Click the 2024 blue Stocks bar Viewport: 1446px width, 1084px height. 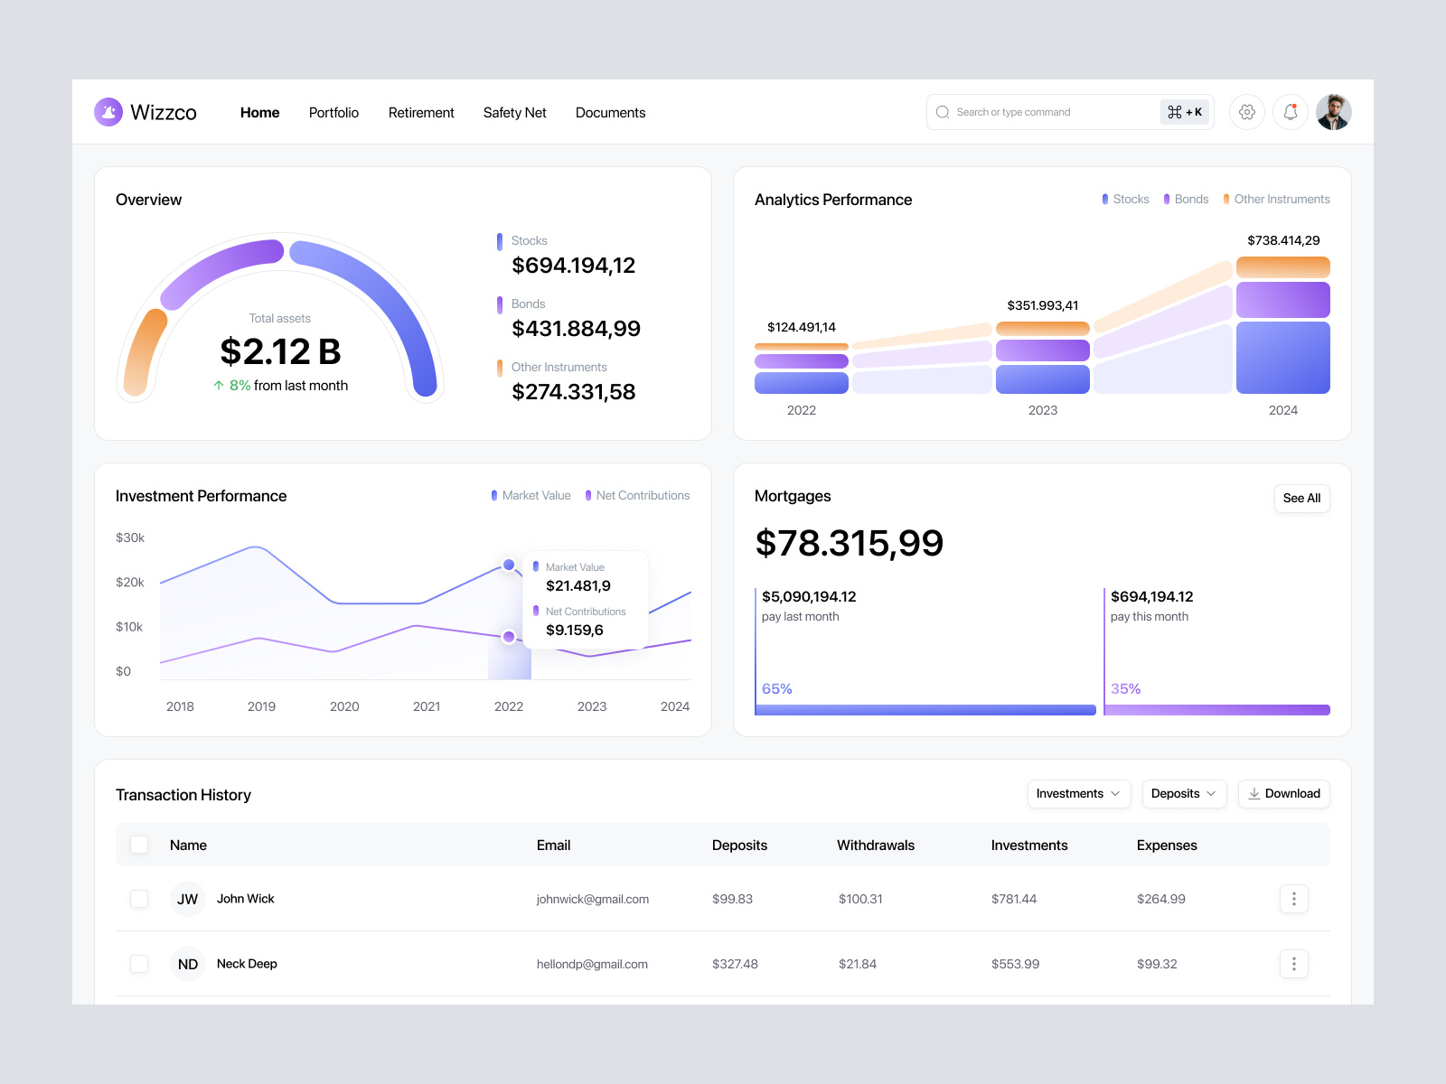[1283, 358]
